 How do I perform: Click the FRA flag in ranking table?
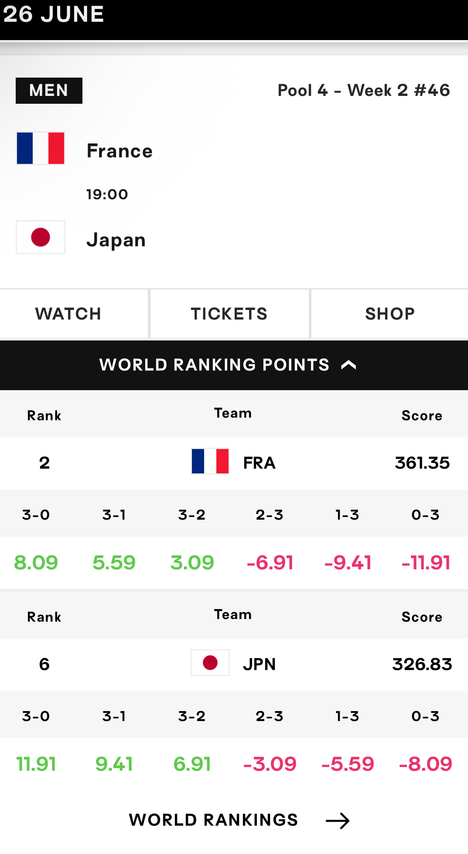(x=210, y=461)
